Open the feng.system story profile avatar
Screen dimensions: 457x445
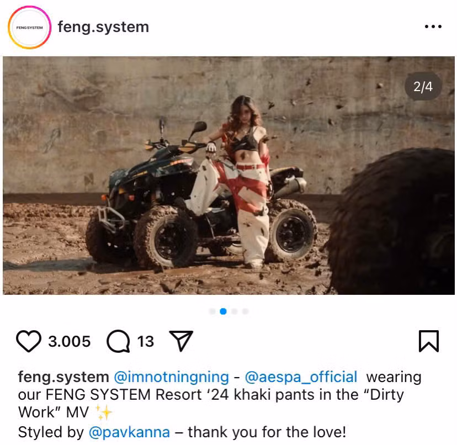pos(29,27)
